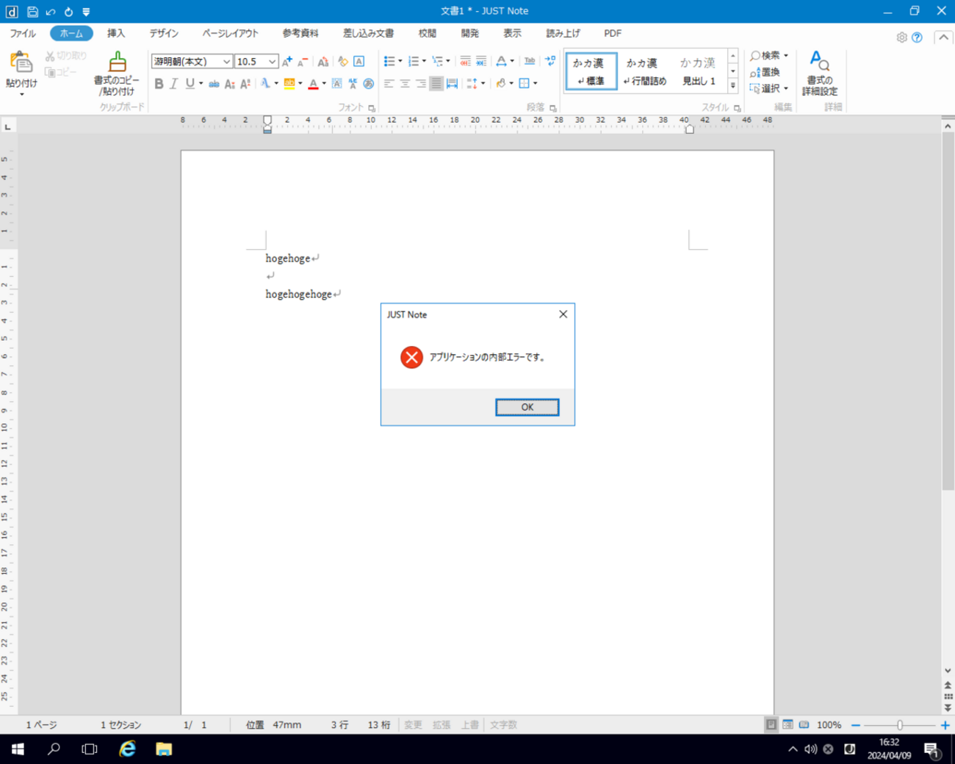
Task: Expand the font name dropdown
Action: coord(226,62)
